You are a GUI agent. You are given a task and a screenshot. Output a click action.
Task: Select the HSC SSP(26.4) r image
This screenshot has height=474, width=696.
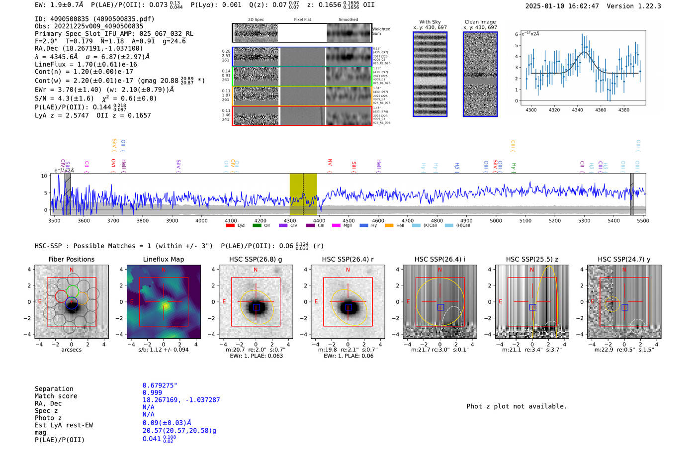coord(348,301)
